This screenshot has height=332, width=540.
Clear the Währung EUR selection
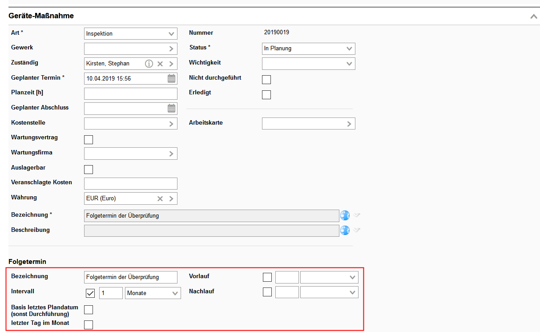pos(160,198)
